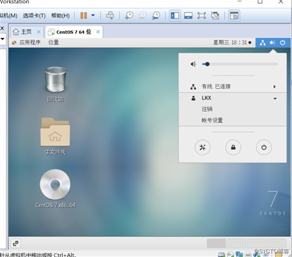Switch to the 主页 tab
The height and width of the screenshot is (257, 292).
[x=26, y=32]
